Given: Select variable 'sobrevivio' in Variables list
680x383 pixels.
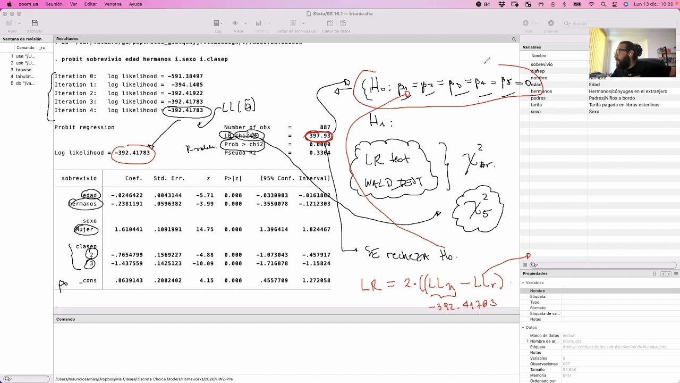Looking at the screenshot, I should [541, 64].
